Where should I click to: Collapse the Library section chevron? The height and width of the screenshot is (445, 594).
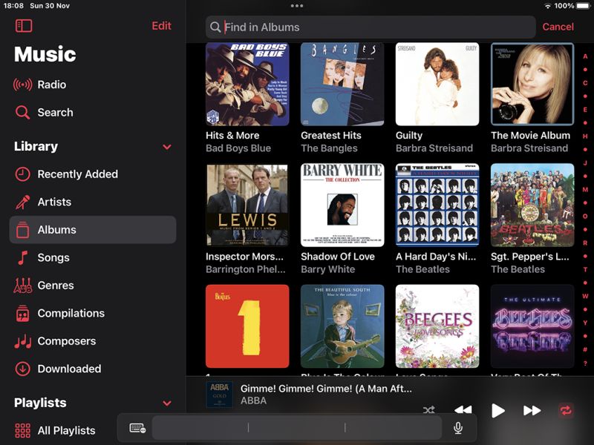167,147
